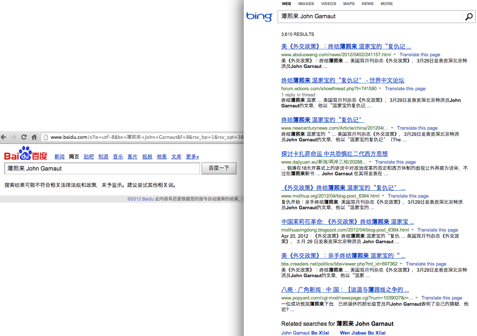Click the 3,610 RESULTS count text

pyautogui.click(x=298, y=34)
